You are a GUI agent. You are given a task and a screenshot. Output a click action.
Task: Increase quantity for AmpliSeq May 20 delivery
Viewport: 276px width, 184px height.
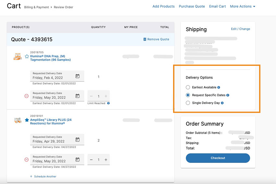[106, 160]
